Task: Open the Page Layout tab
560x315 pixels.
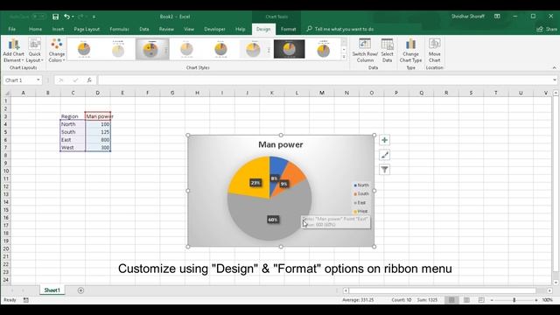Action: (87, 29)
